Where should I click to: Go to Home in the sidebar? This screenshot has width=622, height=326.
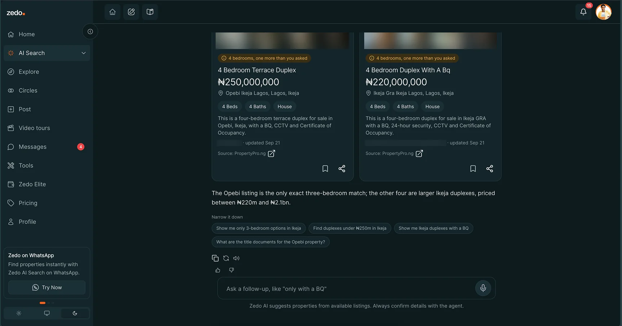[47, 34]
